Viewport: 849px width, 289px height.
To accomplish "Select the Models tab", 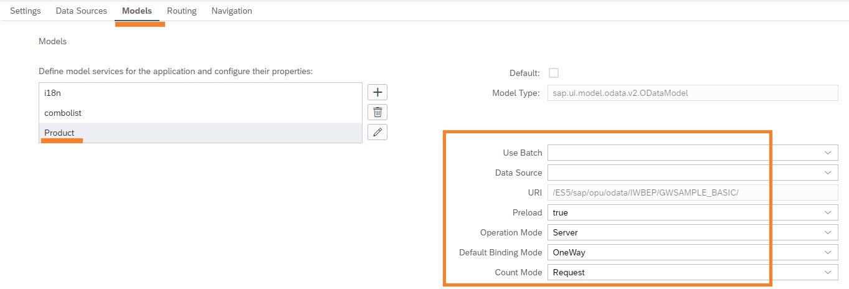I will point(137,11).
